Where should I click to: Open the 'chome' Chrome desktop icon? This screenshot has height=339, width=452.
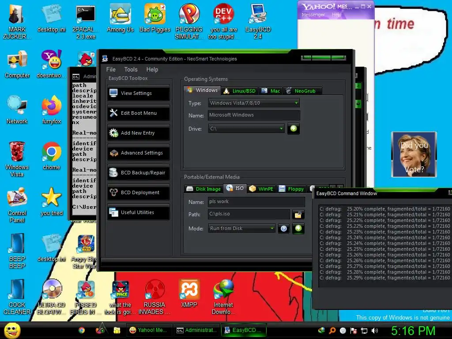51,156
